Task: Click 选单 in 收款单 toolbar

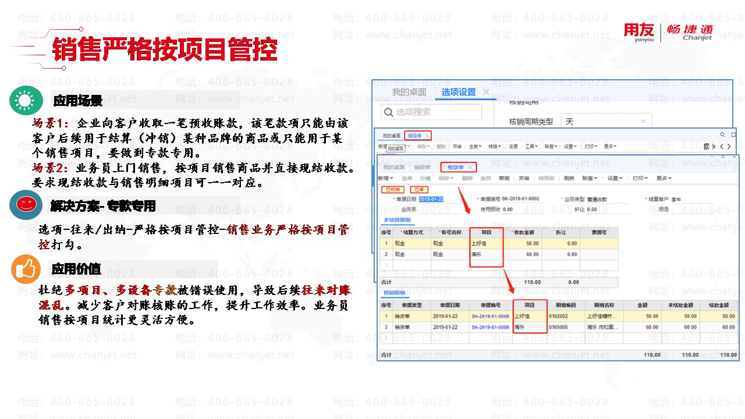Action: [x=407, y=178]
